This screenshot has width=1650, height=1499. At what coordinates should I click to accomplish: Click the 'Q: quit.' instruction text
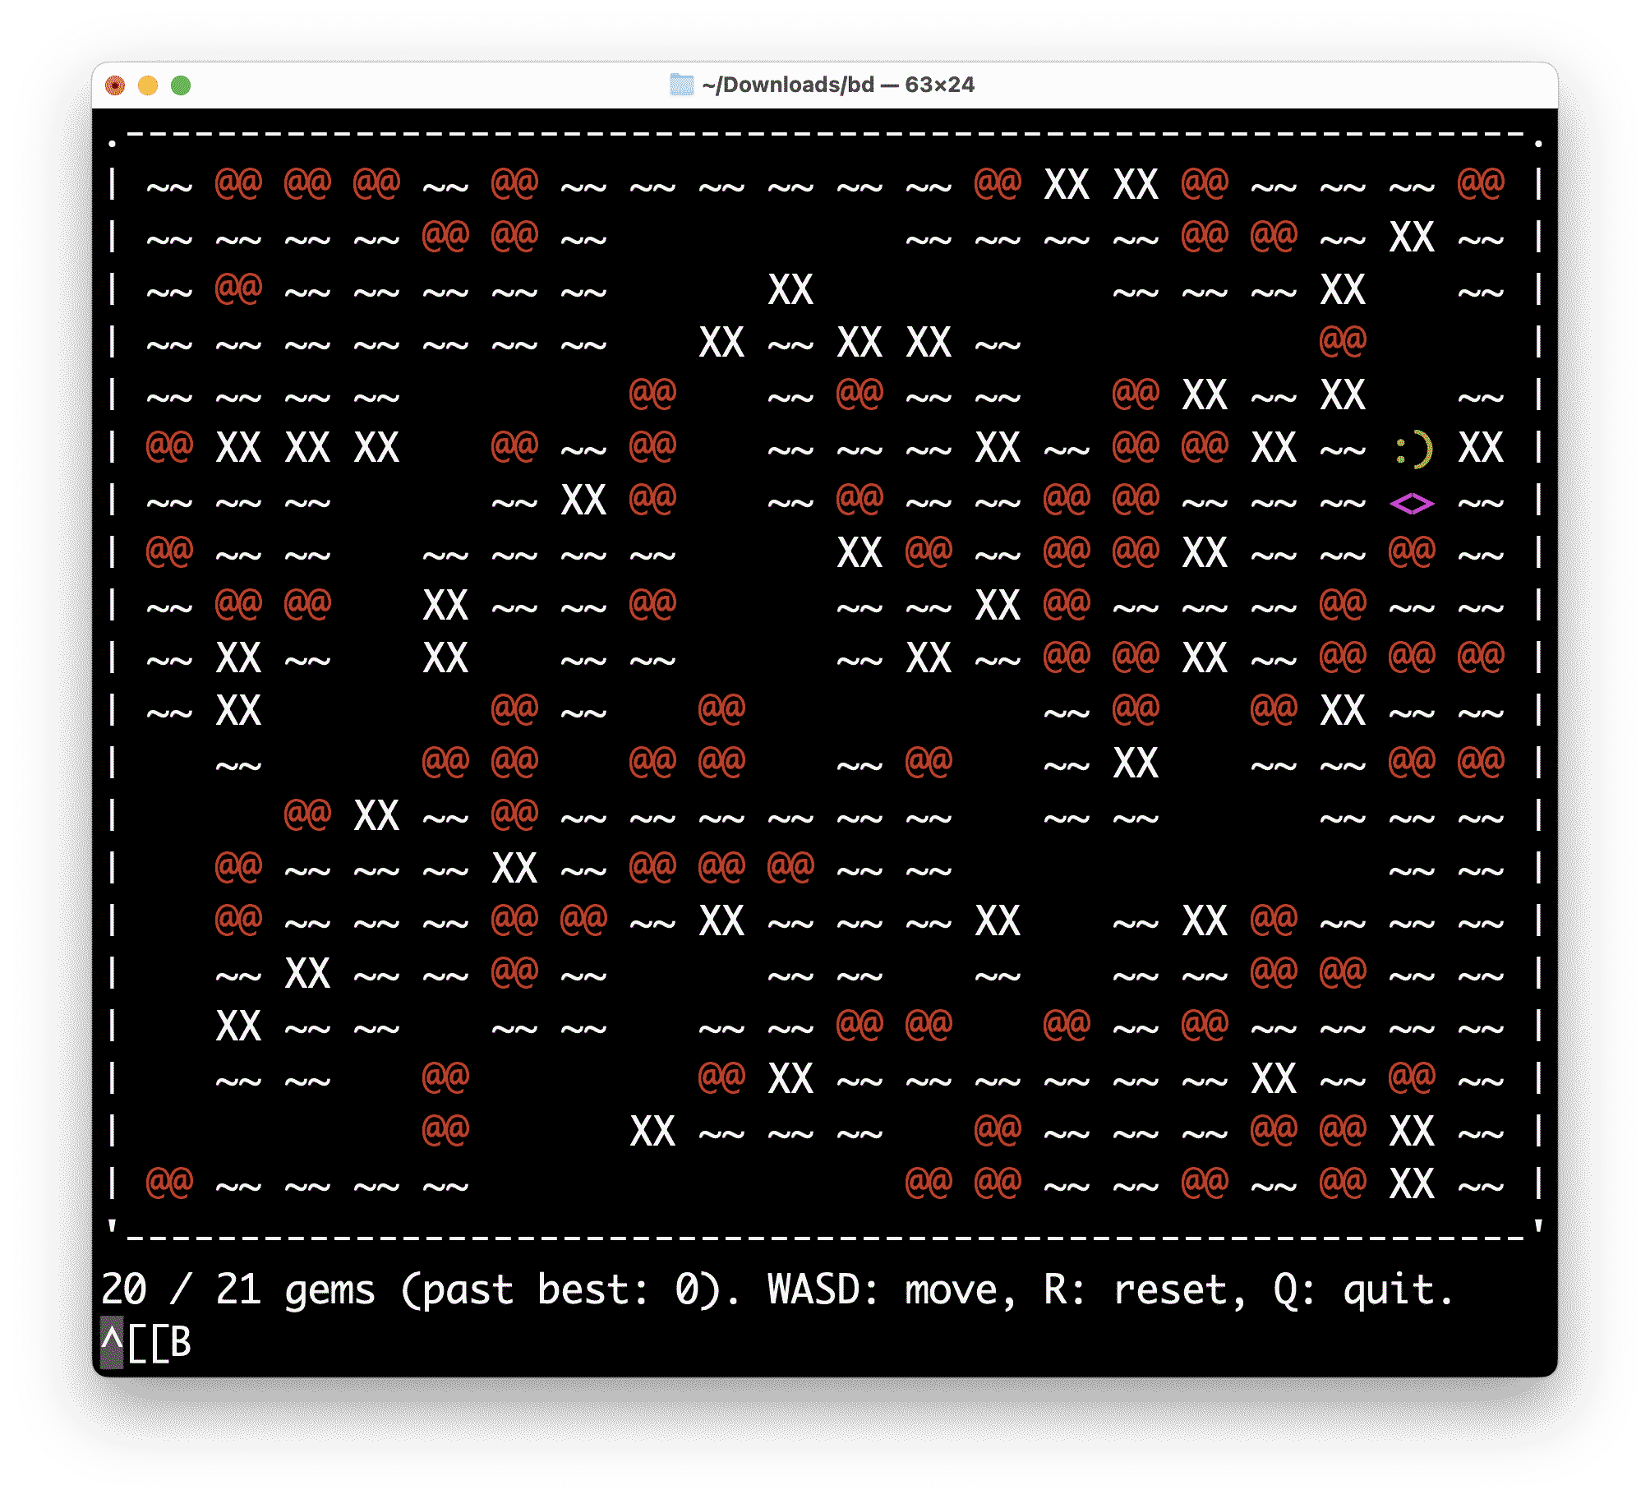click(1362, 1289)
